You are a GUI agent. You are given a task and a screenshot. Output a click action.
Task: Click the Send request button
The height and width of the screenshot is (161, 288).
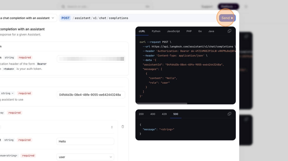coord(227,18)
